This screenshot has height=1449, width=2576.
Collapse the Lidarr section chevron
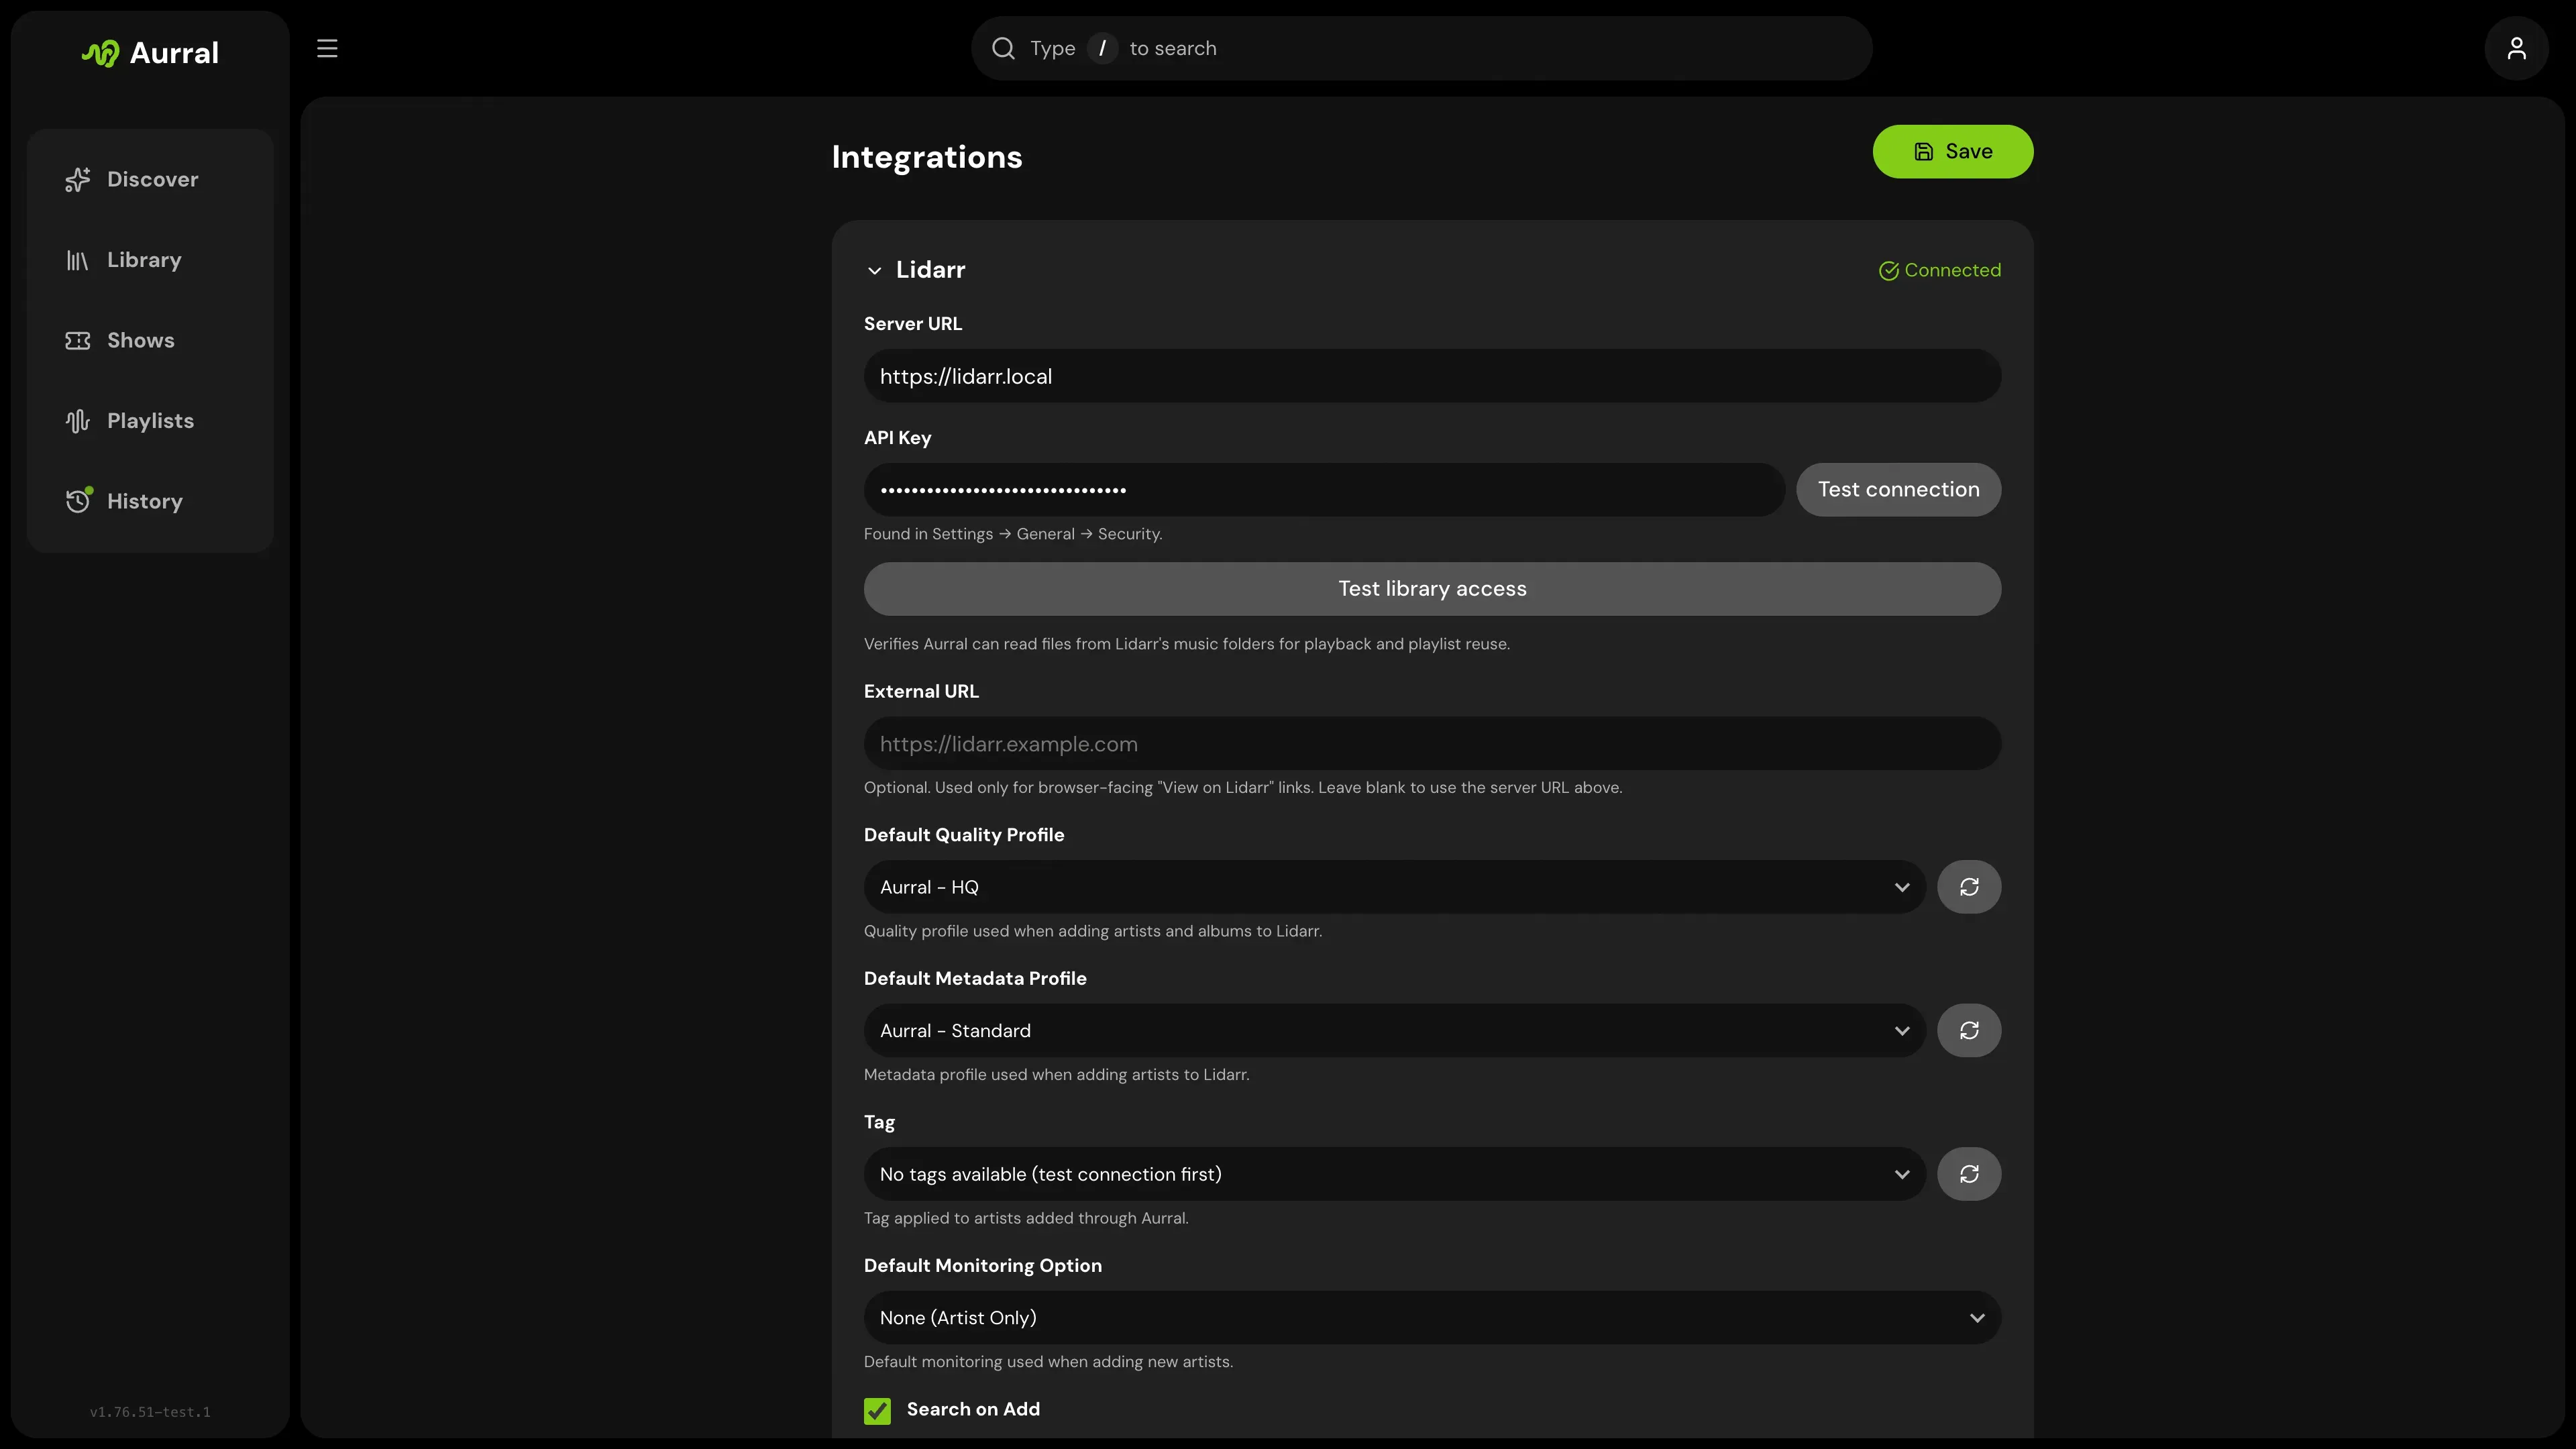click(x=874, y=270)
